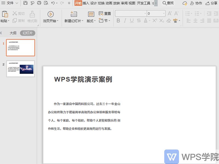Toggle Underline formatting
The image size is (219, 164).
pos(132,21)
